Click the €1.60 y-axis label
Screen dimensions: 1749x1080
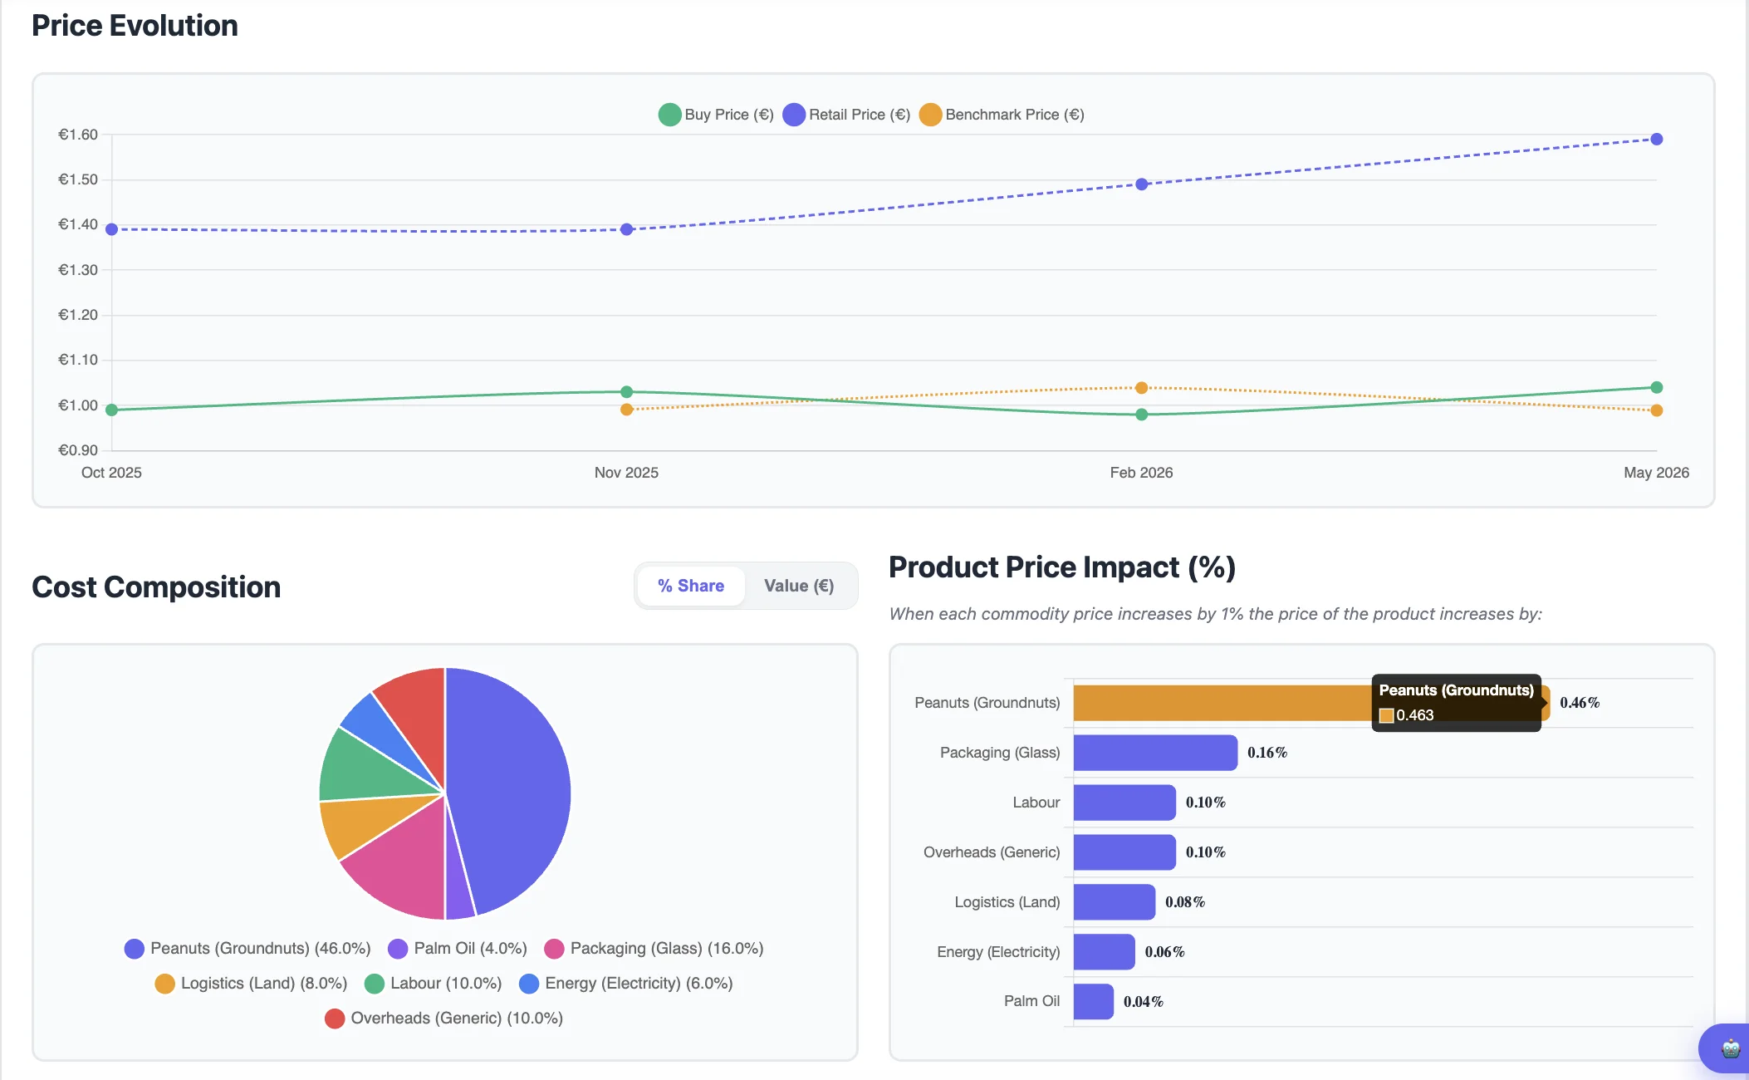[x=78, y=135]
